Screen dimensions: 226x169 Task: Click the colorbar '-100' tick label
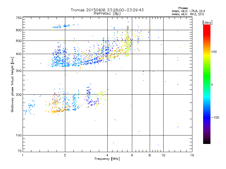215,117
